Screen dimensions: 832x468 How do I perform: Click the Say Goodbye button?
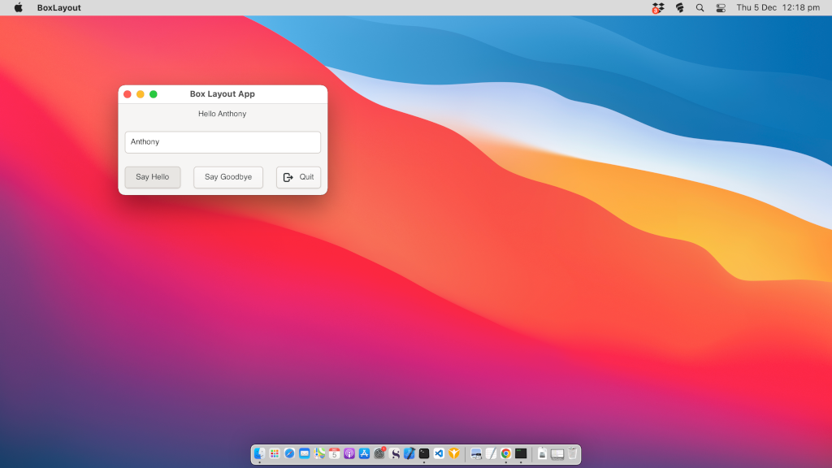coord(227,177)
